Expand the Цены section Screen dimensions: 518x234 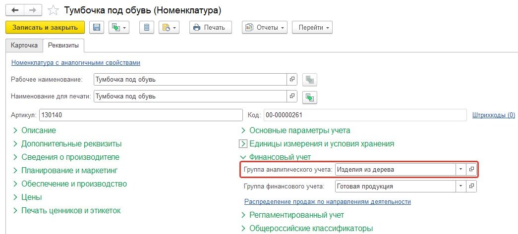coord(27,197)
